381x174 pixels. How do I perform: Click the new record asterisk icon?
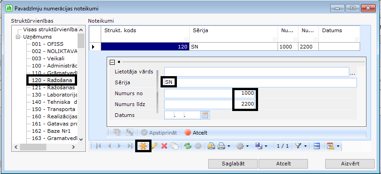(x=143, y=146)
